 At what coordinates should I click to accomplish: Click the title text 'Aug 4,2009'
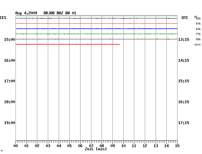point(26,13)
